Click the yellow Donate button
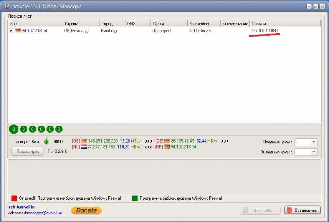The image size is (329, 222). (86, 210)
